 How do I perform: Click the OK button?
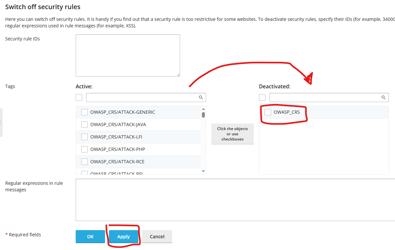(x=90, y=237)
